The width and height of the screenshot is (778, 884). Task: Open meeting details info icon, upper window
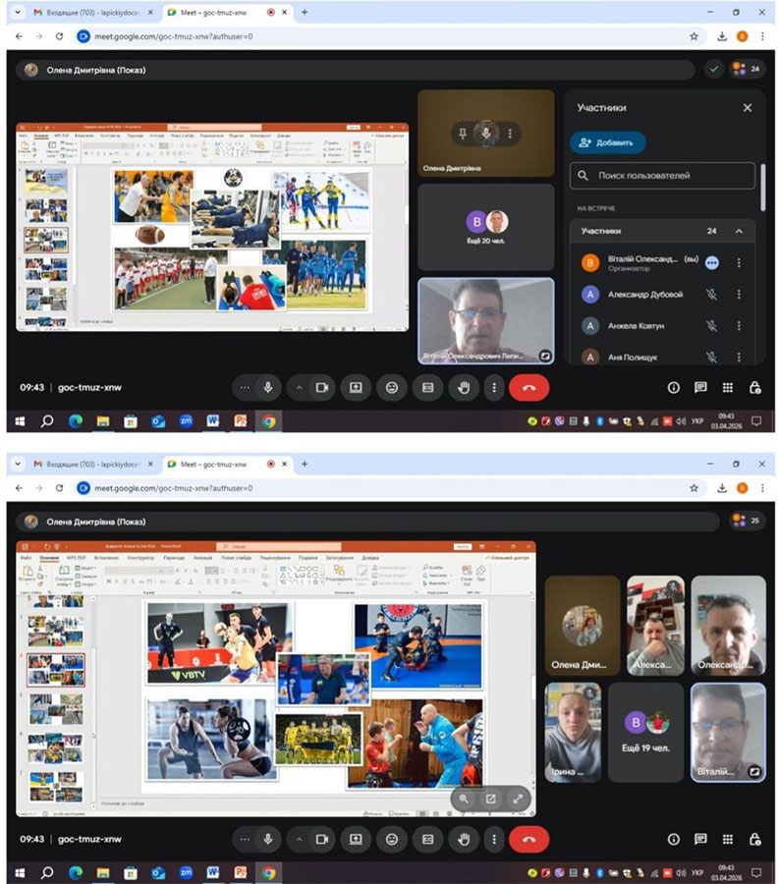pyautogui.click(x=673, y=387)
